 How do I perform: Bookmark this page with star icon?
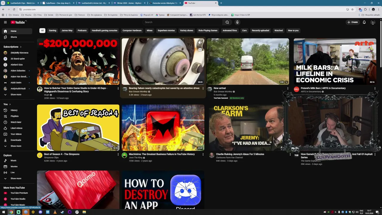[352, 9]
